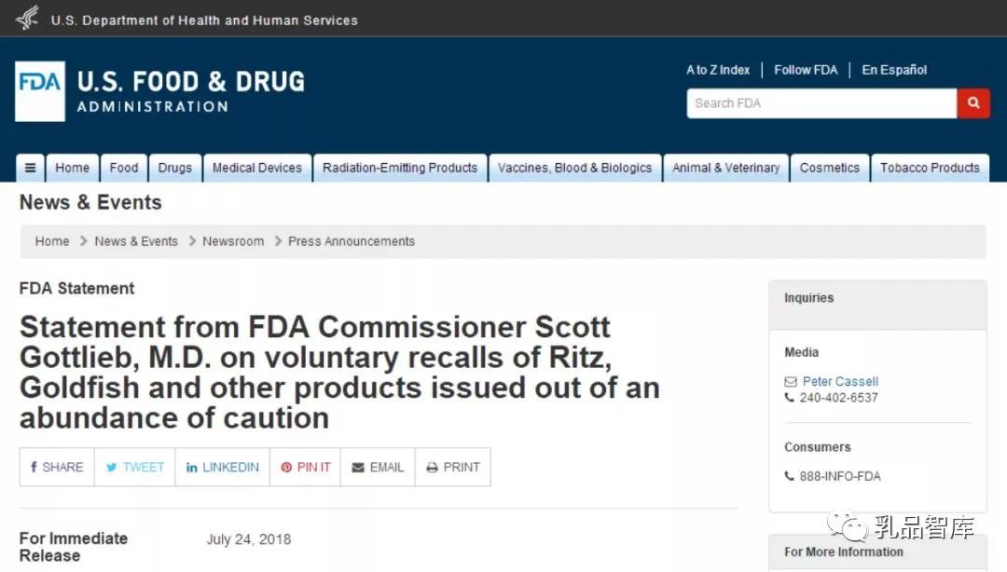Viewport: 1007px width, 572px height.
Task: Click the FDA logo
Action: [40, 91]
